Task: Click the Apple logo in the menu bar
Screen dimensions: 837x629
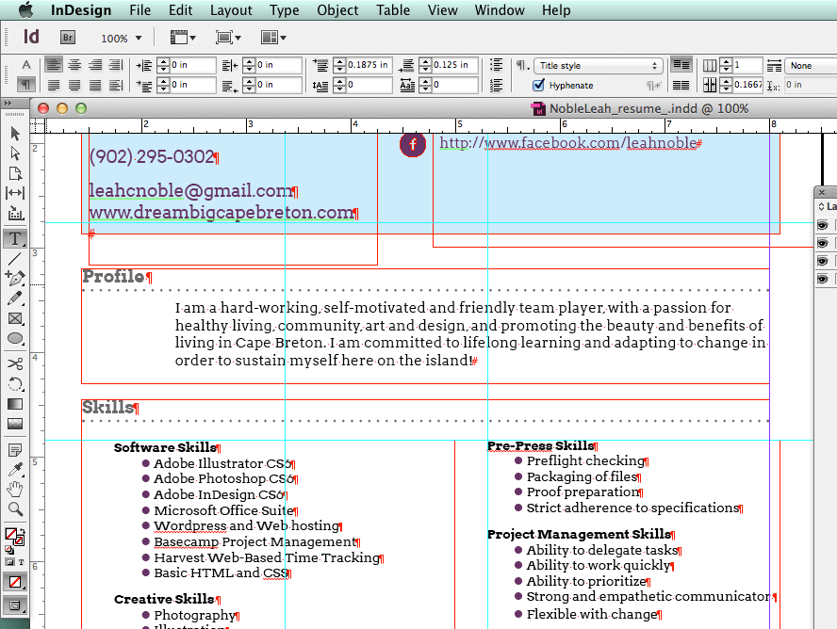Action: (x=25, y=9)
